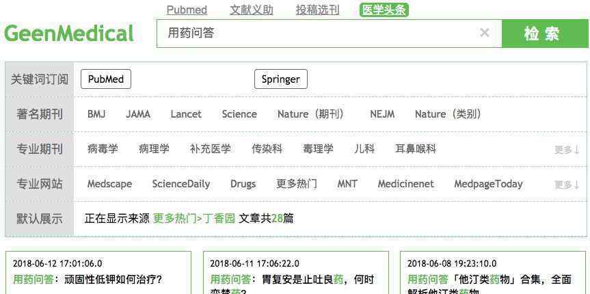This screenshot has width=590, height=294.
Task: Open the Lancet journal source
Action: coord(186,114)
